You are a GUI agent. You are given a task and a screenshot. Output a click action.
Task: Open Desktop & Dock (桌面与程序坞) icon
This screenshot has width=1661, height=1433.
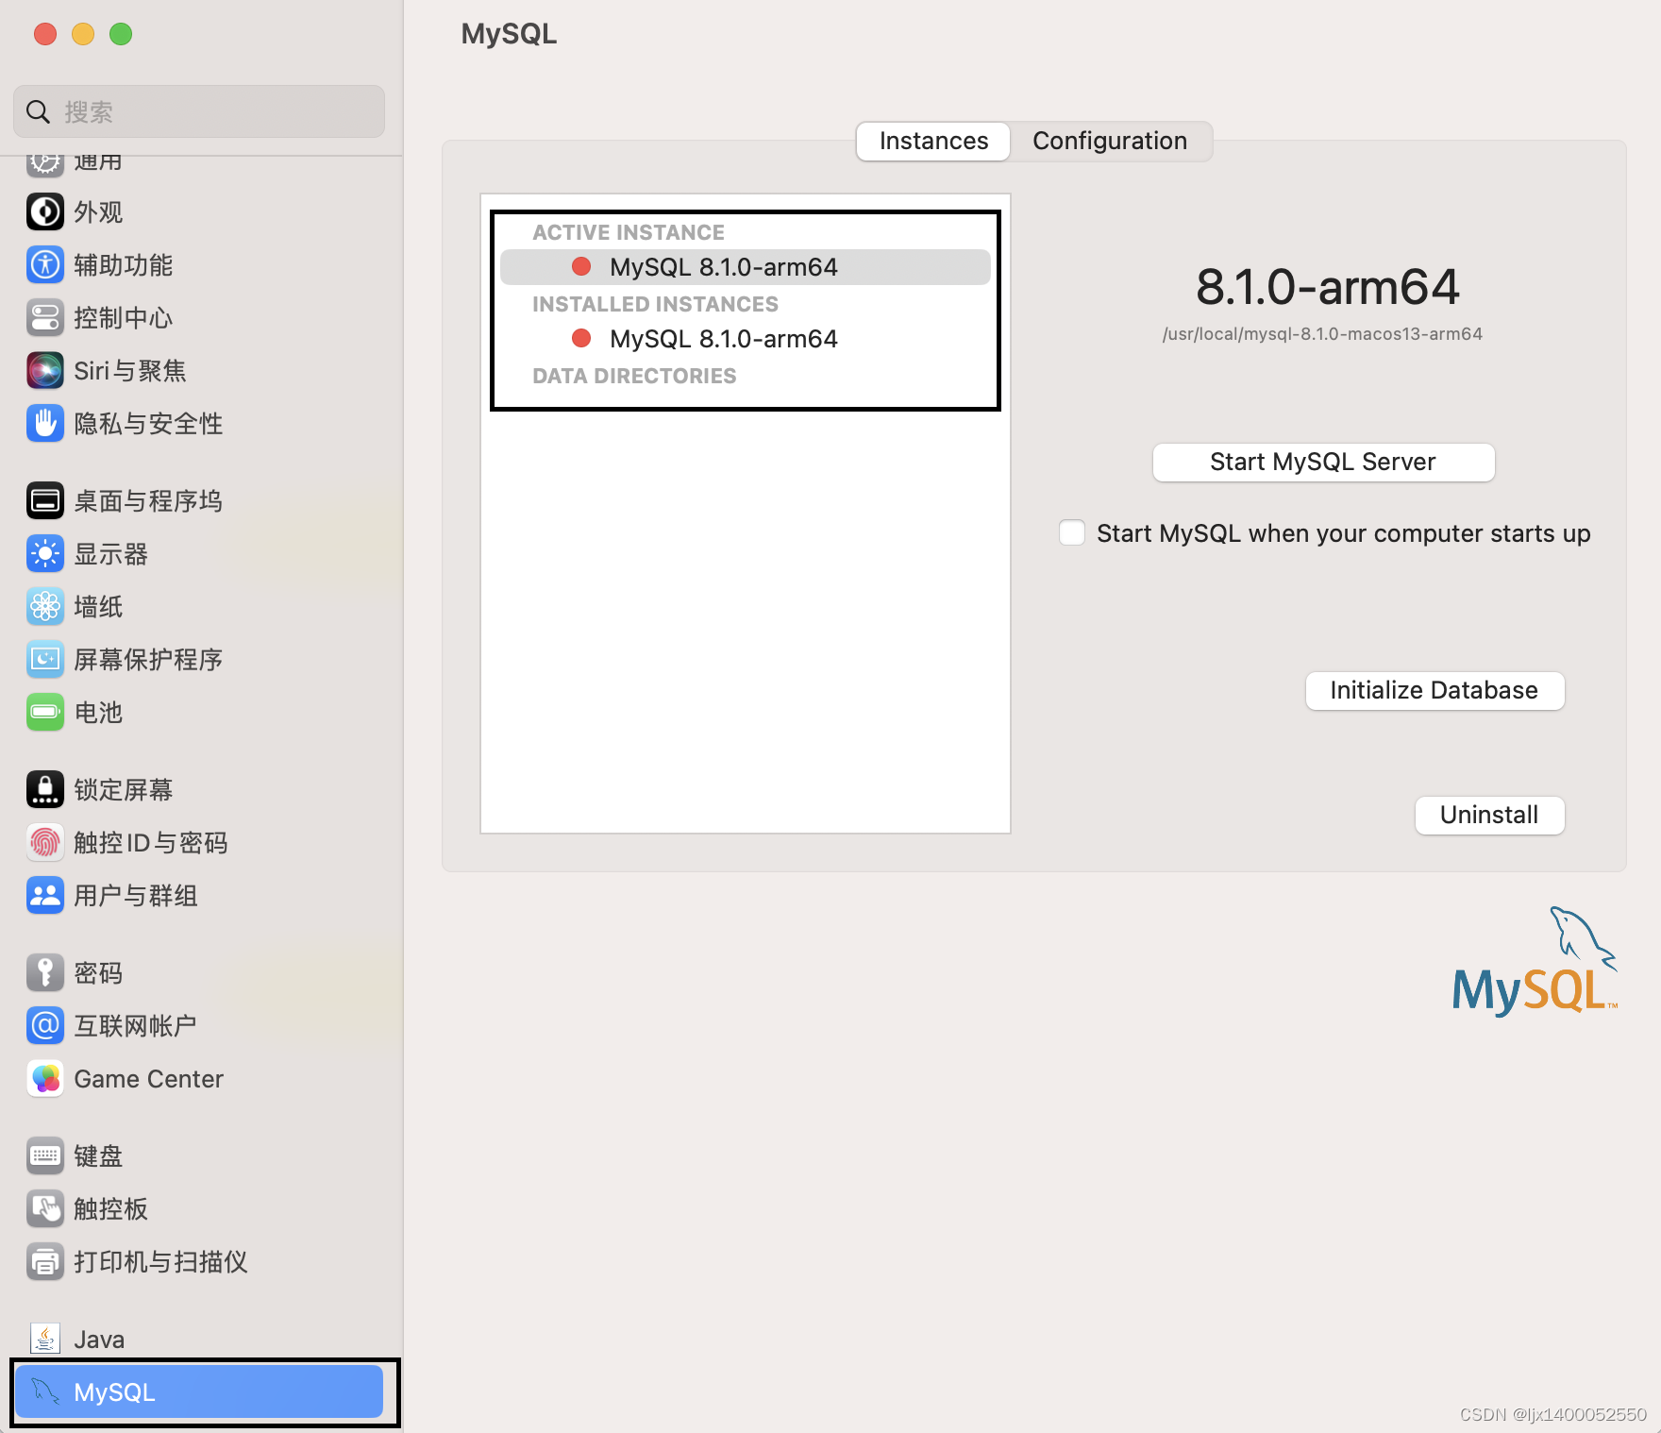click(45, 501)
